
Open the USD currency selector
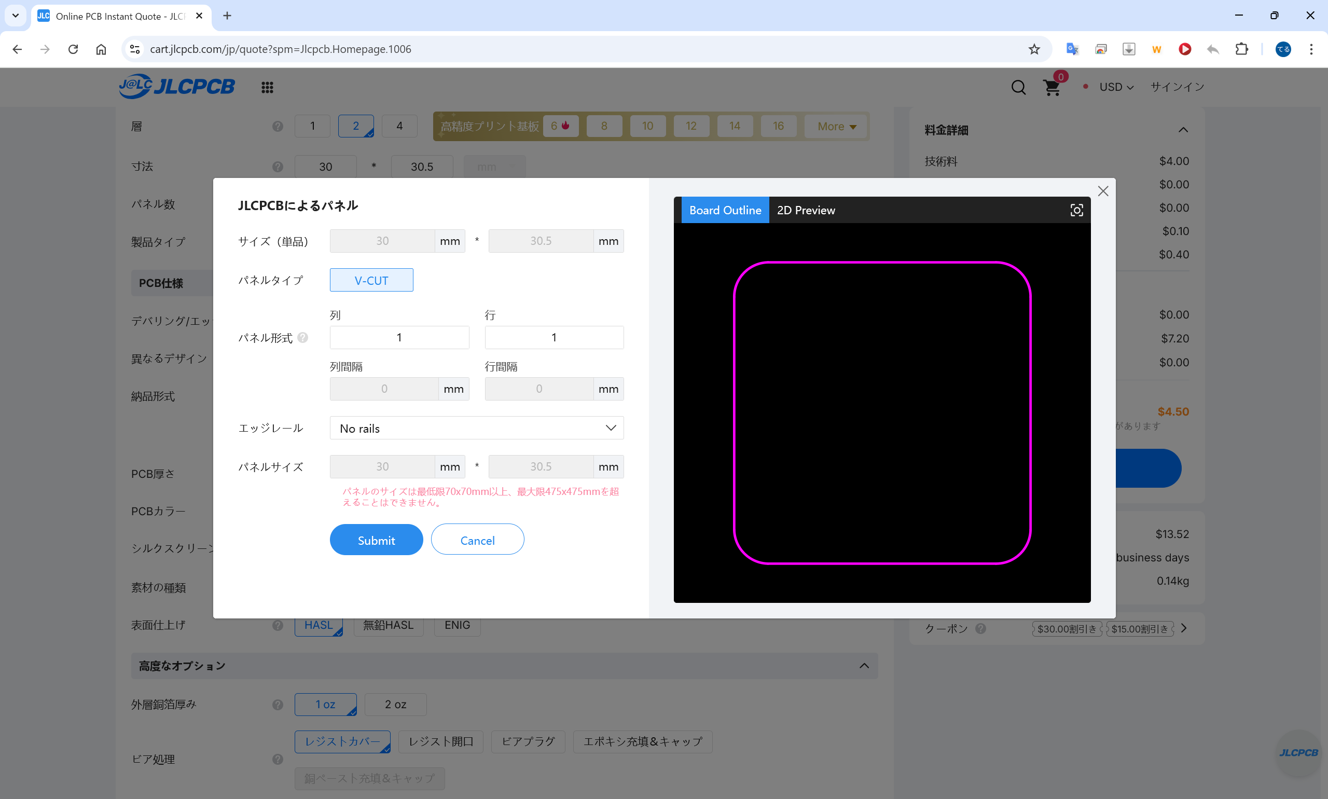coord(1115,87)
